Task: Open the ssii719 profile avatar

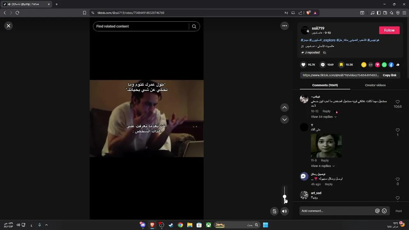Action: point(305,30)
